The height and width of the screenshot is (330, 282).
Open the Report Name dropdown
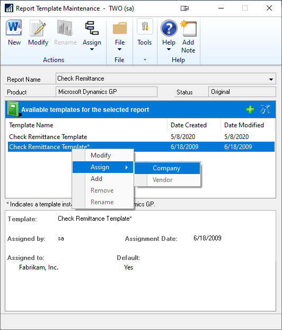[271, 80]
